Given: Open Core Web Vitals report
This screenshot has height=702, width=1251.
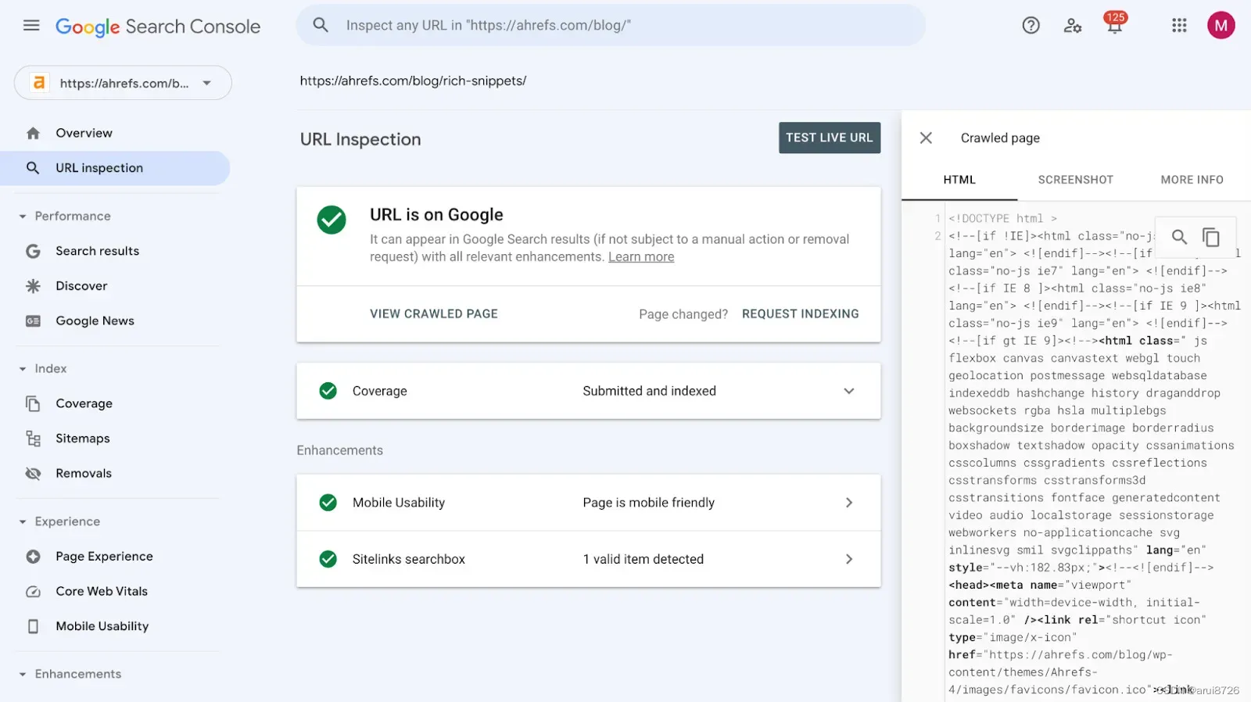Looking at the screenshot, I should pyautogui.click(x=102, y=591).
